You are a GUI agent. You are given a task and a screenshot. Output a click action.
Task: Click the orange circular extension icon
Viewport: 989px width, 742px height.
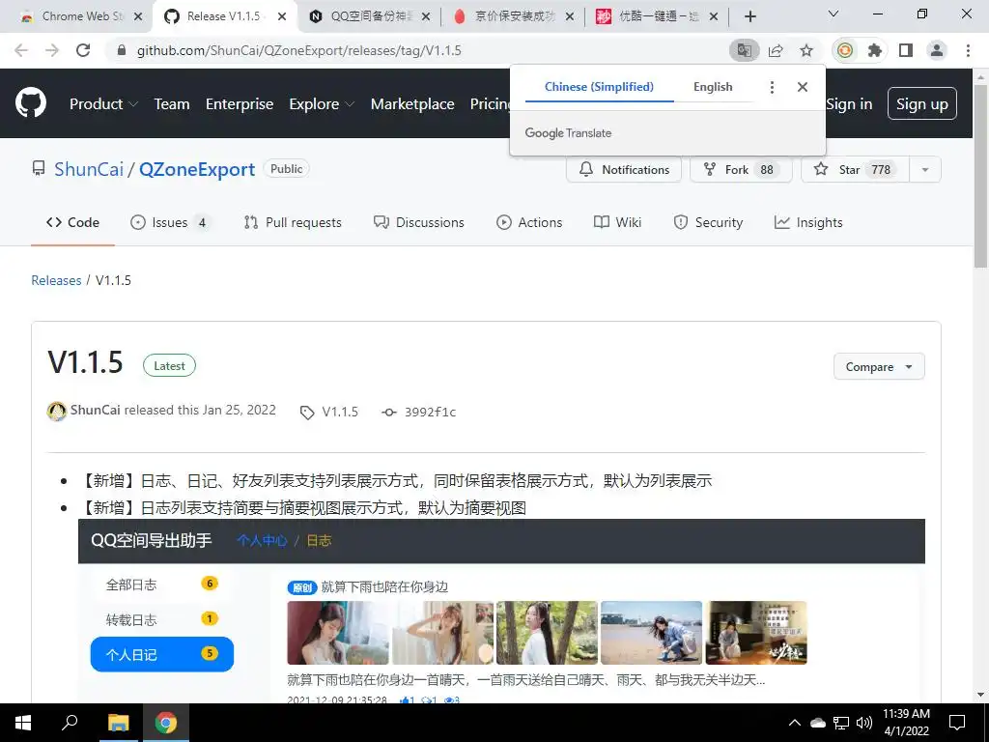coord(844,50)
